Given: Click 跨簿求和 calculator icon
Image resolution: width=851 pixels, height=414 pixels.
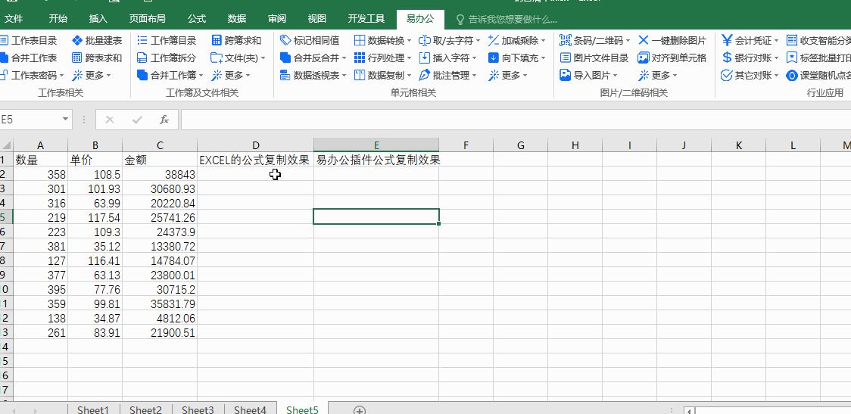Looking at the screenshot, I should coord(217,41).
